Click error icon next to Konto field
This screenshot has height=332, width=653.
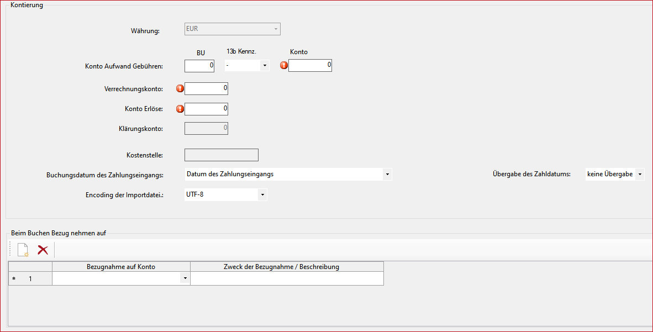(284, 65)
